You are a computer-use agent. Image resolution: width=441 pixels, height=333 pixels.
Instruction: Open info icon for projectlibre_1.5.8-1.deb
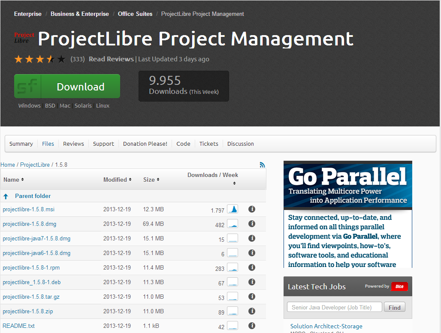[x=252, y=282]
